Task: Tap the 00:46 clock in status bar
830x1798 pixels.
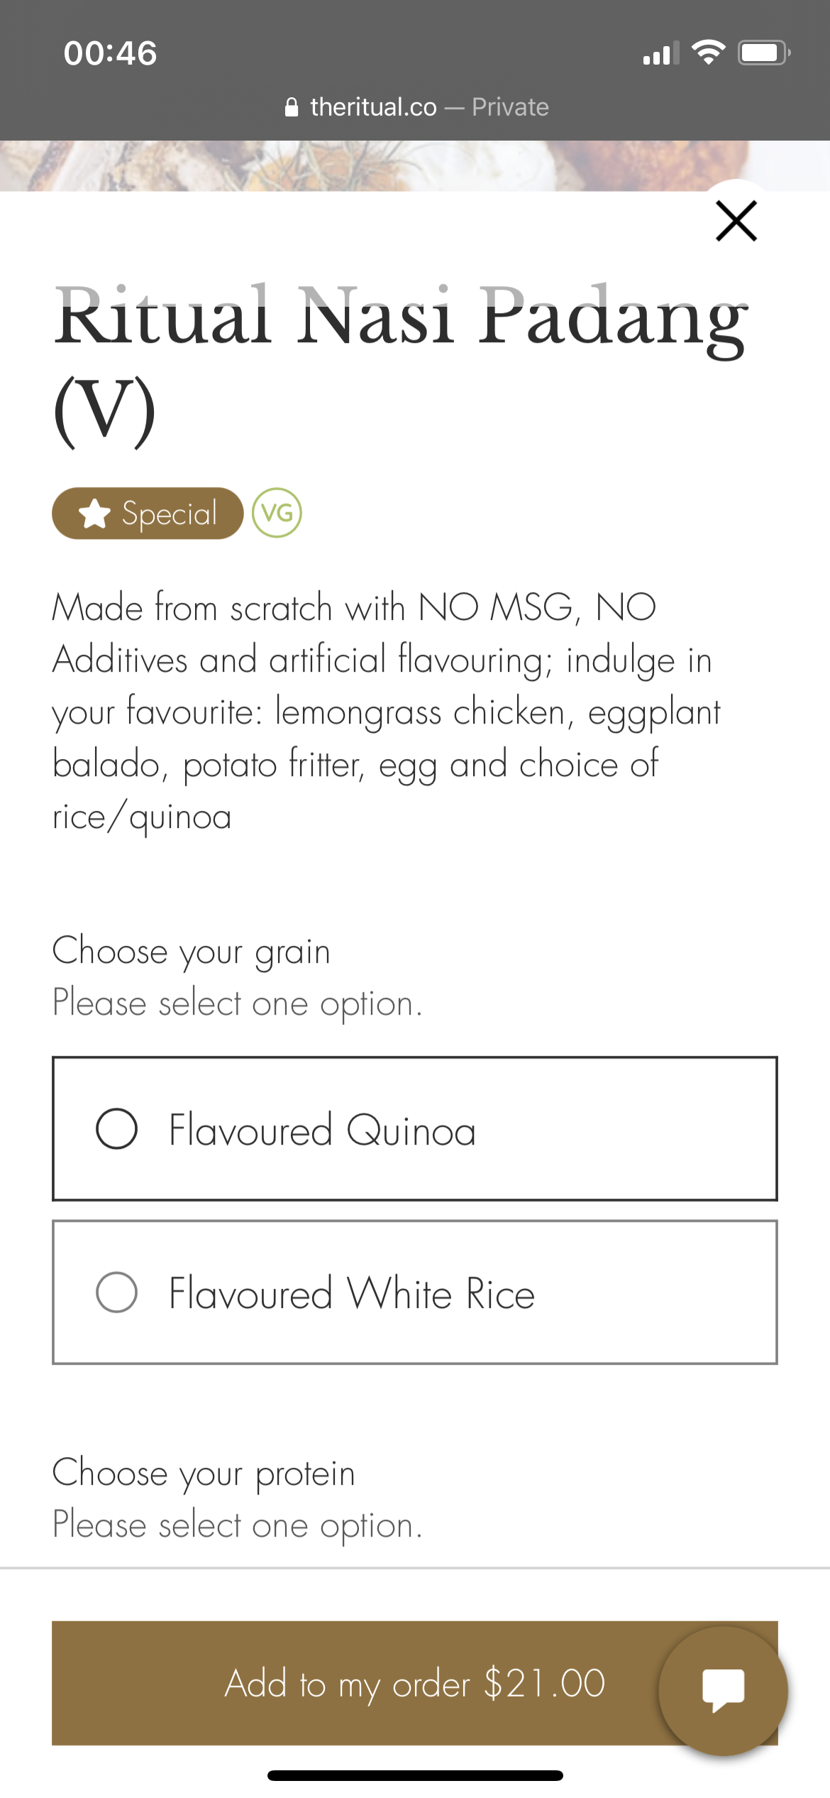Action: [x=110, y=53]
